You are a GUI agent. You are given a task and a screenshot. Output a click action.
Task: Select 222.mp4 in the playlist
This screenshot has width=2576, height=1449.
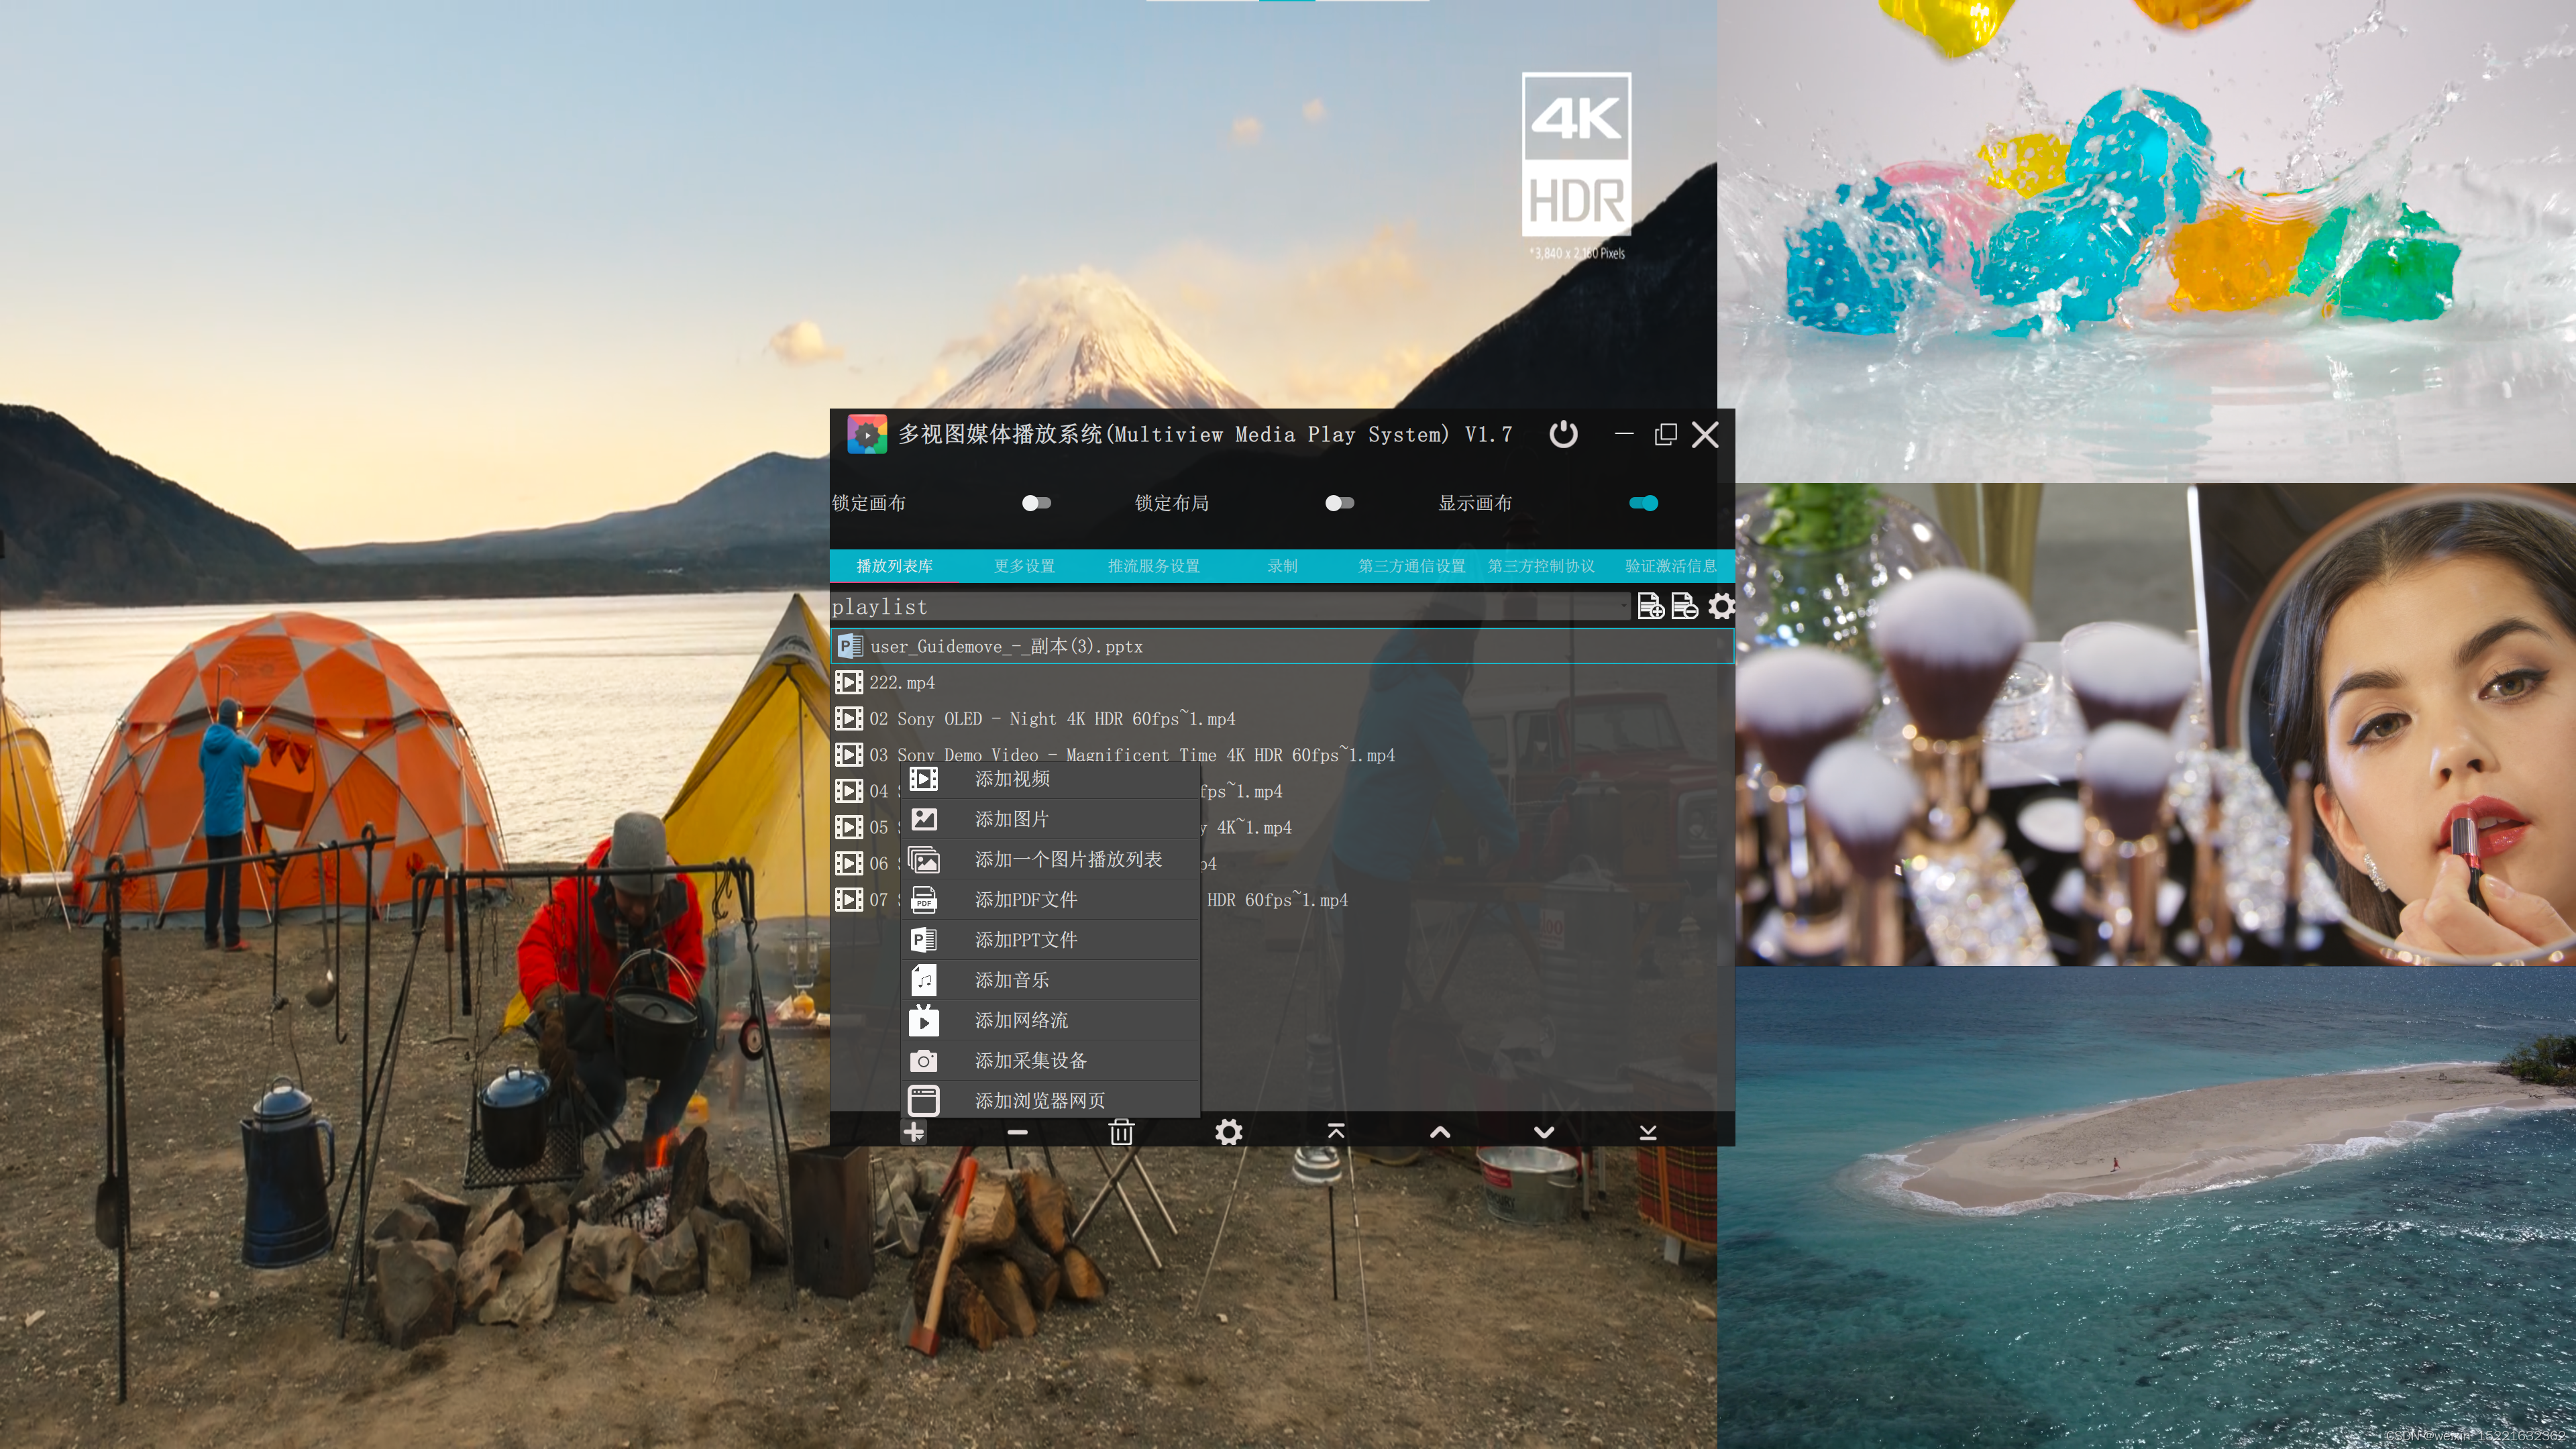click(x=902, y=683)
